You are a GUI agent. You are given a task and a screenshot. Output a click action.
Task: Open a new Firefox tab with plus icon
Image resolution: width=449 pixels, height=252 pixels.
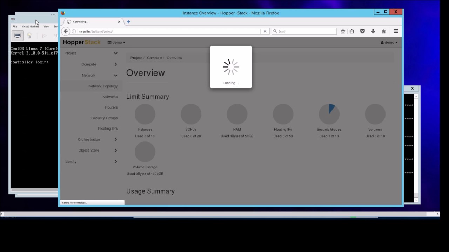(128, 22)
